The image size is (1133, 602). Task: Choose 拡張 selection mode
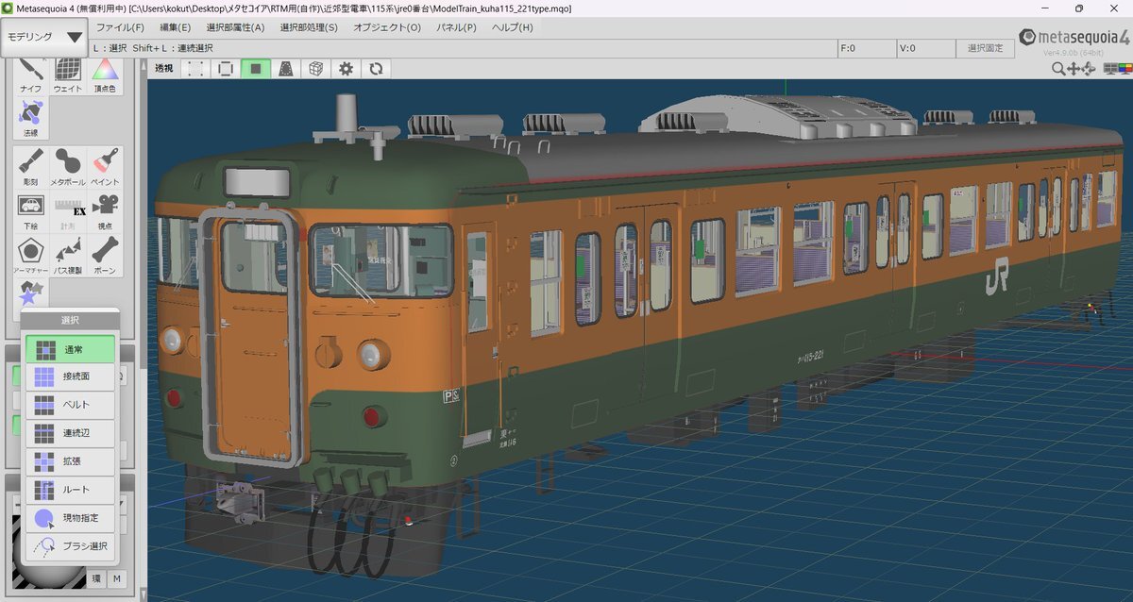point(70,461)
